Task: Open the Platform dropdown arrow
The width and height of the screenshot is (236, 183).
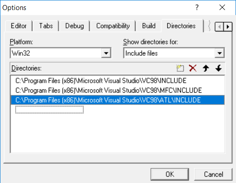Action: (106, 53)
